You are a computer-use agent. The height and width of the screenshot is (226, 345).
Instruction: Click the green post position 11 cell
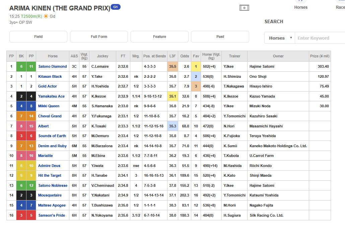click(x=31, y=66)
